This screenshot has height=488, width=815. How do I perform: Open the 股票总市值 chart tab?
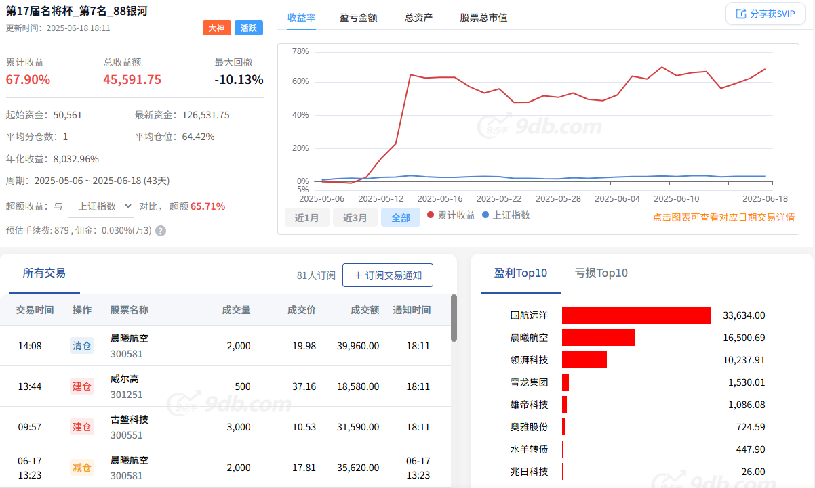click(x=483, y=18)
